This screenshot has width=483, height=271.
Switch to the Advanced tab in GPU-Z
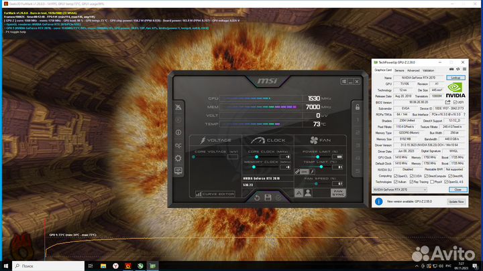tap(413, 70)
